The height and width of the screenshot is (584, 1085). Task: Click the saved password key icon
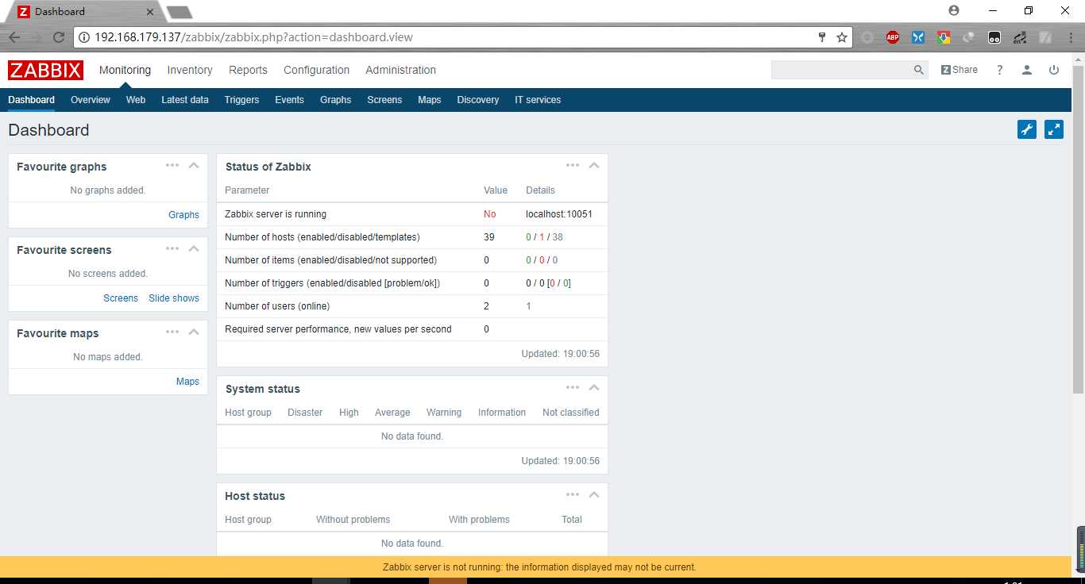[822, 37]
